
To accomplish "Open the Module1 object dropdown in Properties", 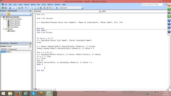I will coord(30,46).
